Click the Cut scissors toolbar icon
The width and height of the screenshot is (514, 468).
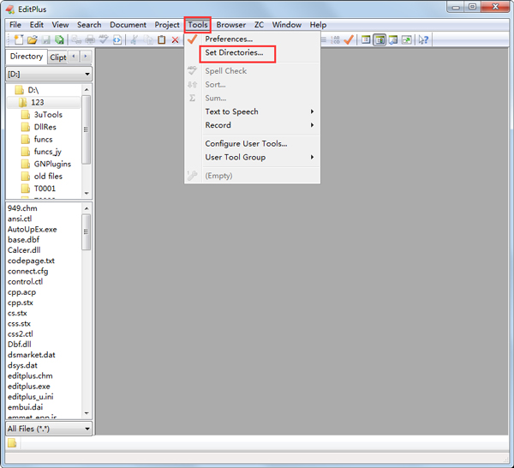(x=134, y=40)
